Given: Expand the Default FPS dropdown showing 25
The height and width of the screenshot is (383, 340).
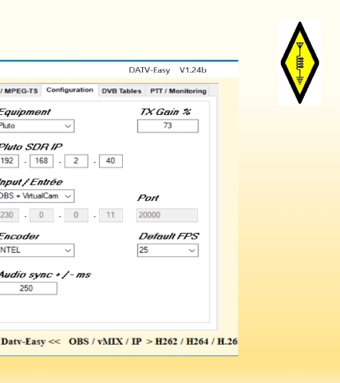Looking at the screenshot, I should tap(168, 251).
